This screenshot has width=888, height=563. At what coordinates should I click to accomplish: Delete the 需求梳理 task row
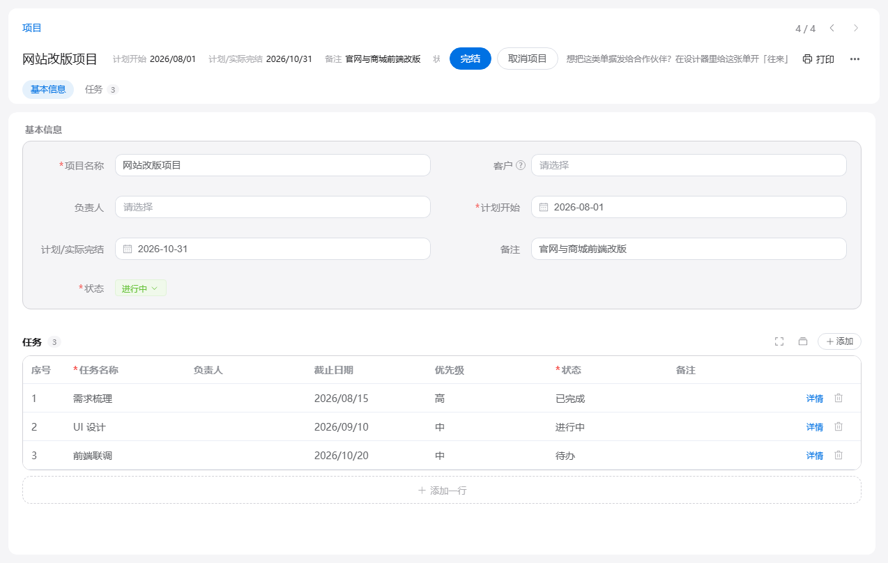[839, 398]
